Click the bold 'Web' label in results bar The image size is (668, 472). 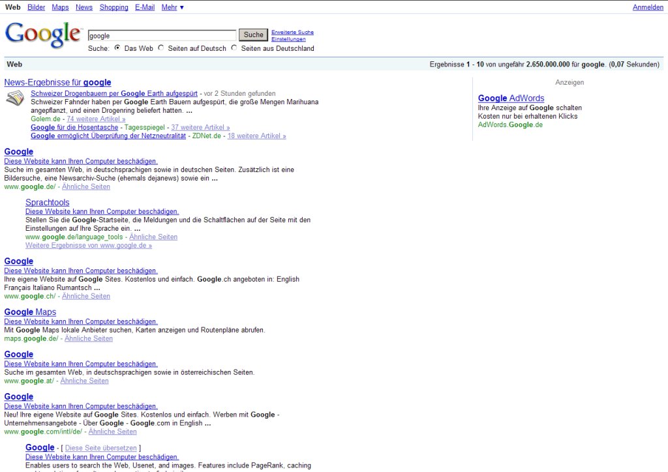point(14,65)
